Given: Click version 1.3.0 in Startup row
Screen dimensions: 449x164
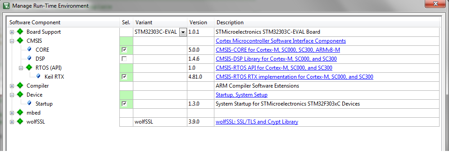Looking at the screenshot, I should [194, 104].
